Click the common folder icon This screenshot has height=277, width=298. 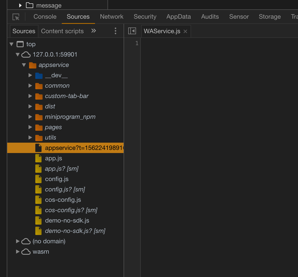(39, 86)
